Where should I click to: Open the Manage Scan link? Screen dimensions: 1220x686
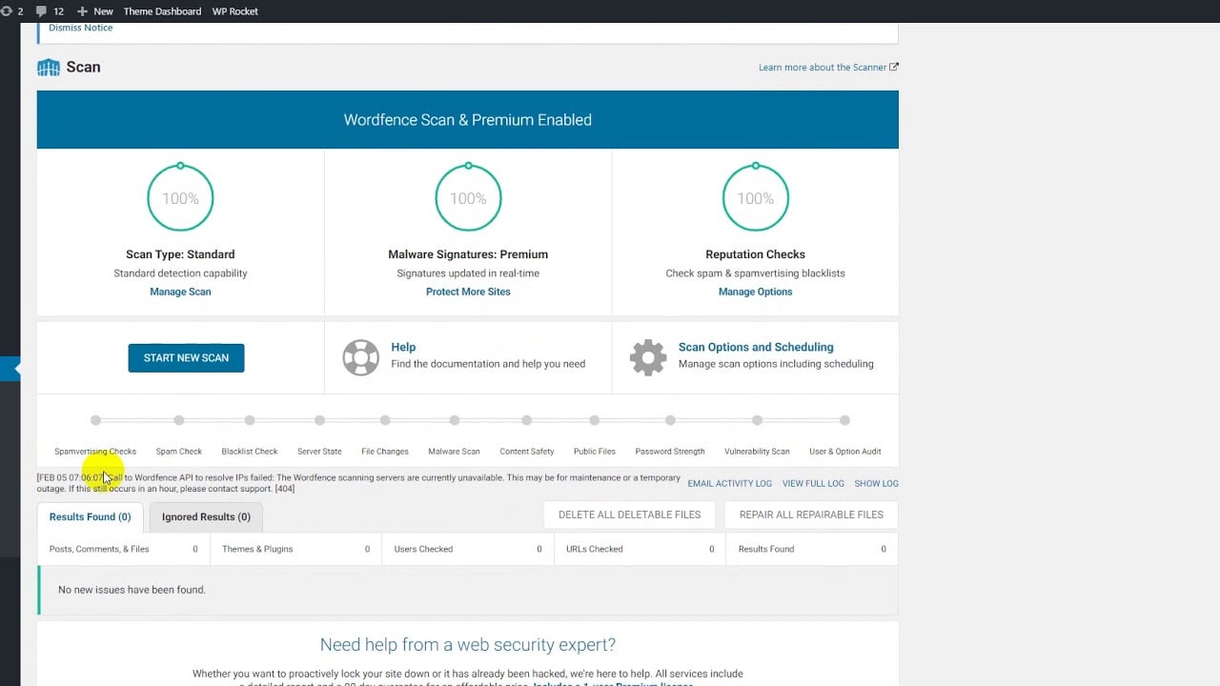click(180, 292)
